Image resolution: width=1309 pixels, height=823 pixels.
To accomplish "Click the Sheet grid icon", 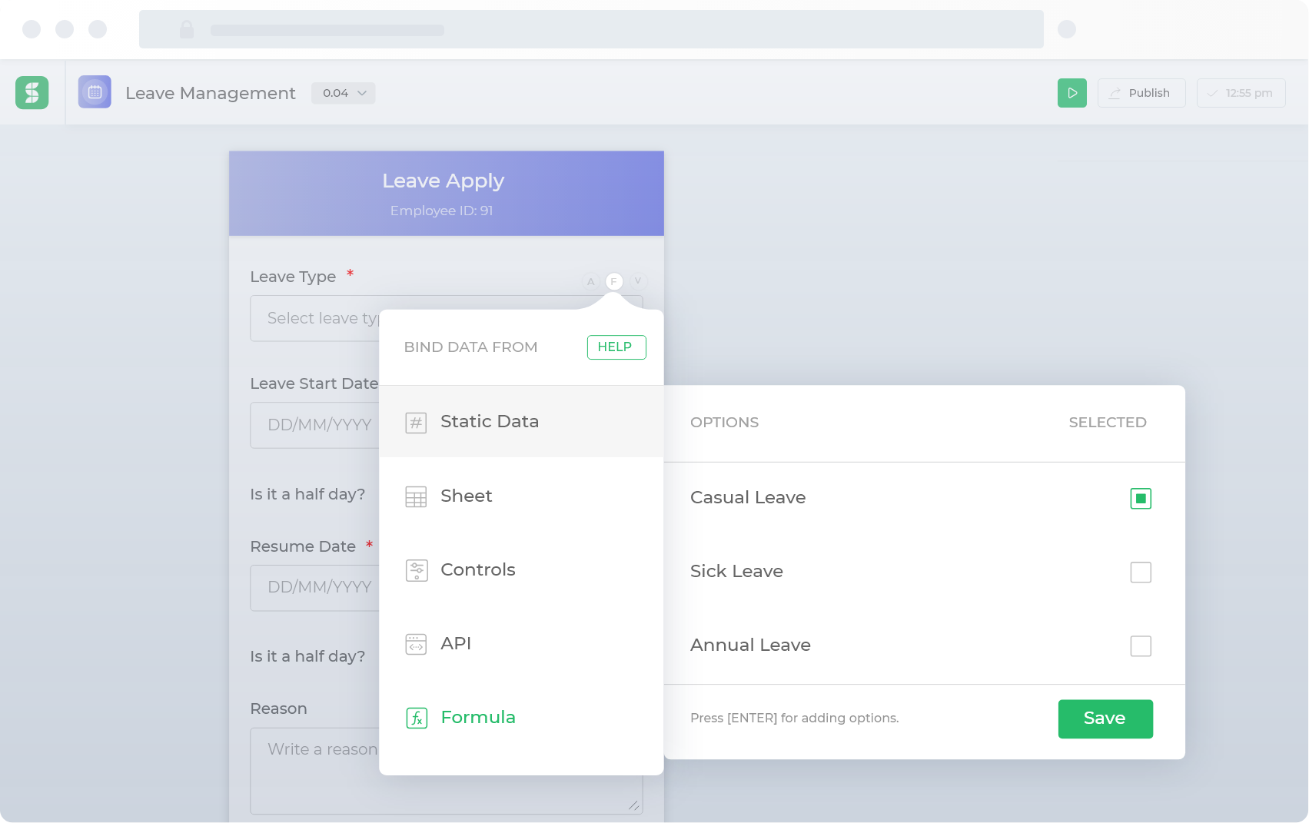I will (416, 497).
